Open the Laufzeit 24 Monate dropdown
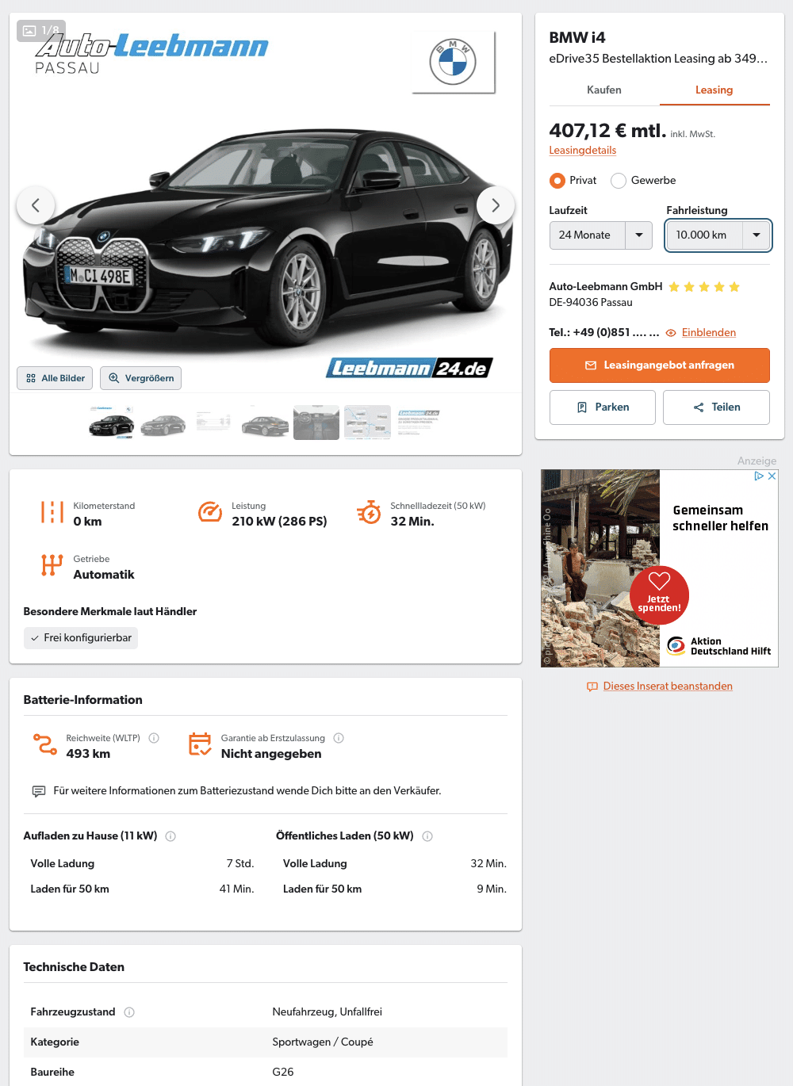Image resolution: width=793 pixels, height=1086 pixels. pyautogui.click(x=601, y=235)
